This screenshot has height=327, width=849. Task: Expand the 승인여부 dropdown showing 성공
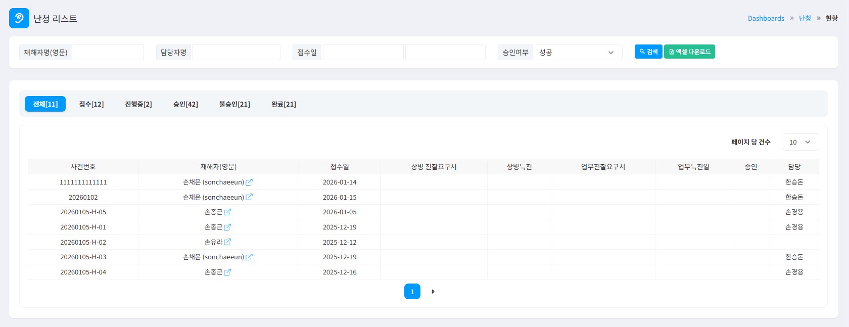pyautogui.click(x=578, y=53)
